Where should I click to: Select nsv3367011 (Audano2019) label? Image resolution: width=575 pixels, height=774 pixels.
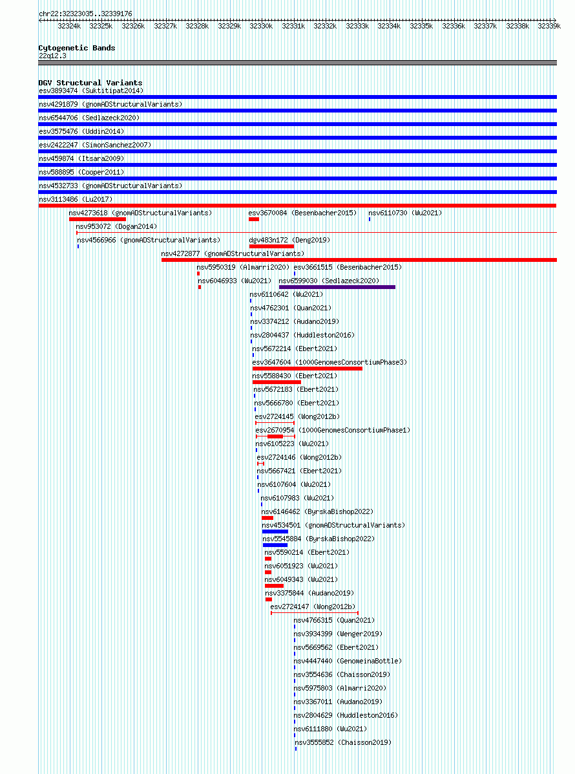point(339,702)
